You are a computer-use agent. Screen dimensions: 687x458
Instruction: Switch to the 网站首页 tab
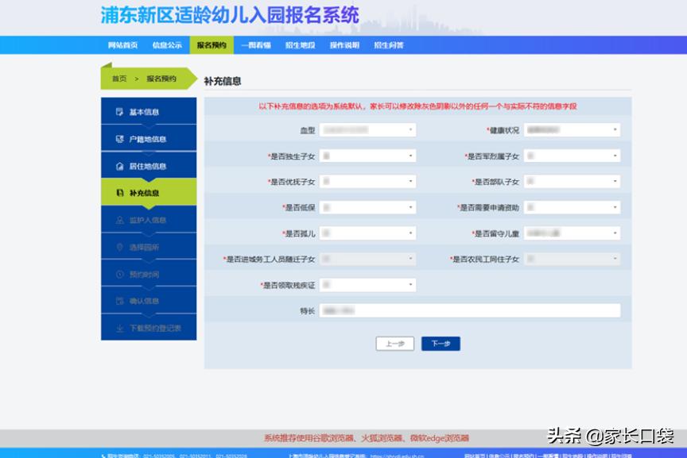pyautogui.click(x=120, y=45)
